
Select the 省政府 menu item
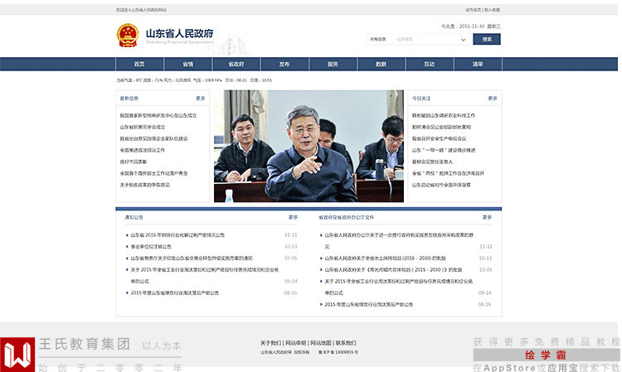pos(236,64)
